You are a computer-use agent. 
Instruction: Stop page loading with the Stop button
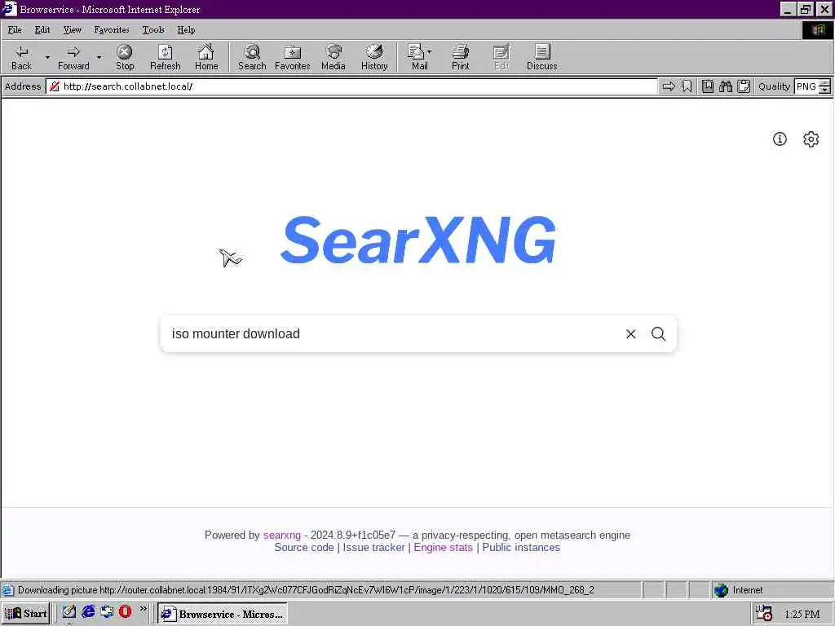coord(125,58)
